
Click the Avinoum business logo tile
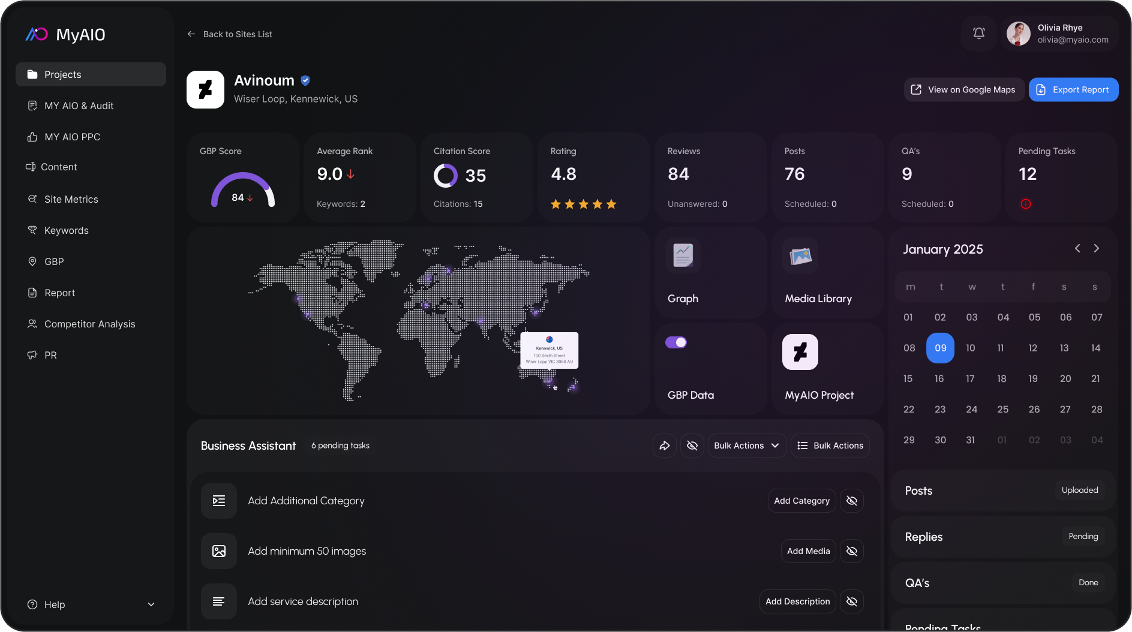pos(205,89)
